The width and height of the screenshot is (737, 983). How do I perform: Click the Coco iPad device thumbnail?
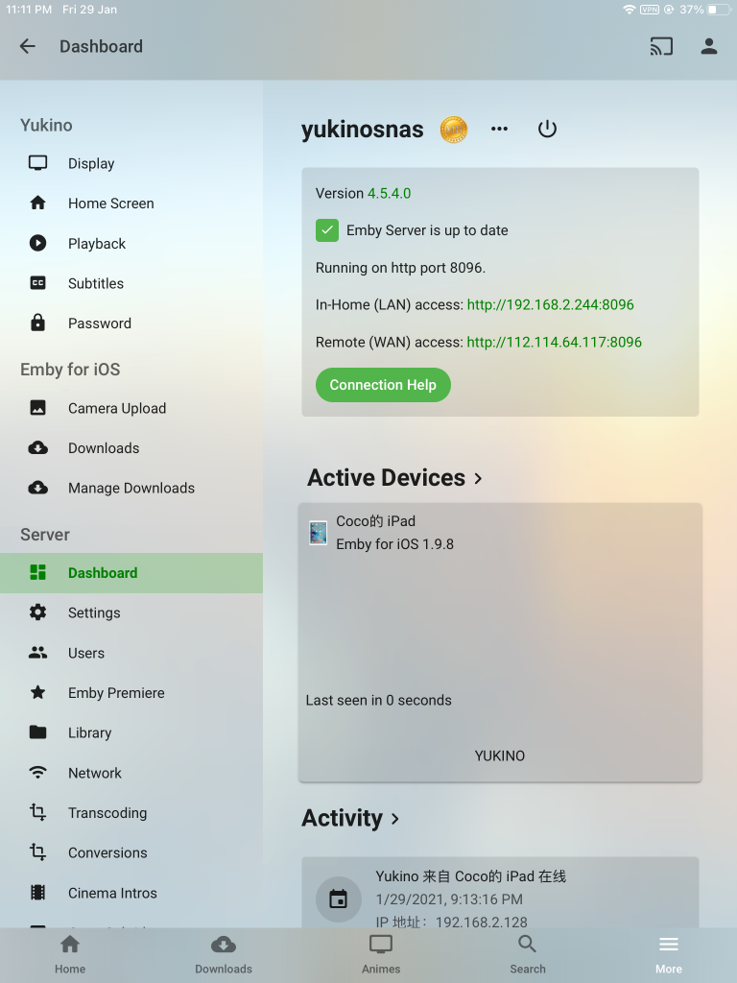[x=319, y=533]
